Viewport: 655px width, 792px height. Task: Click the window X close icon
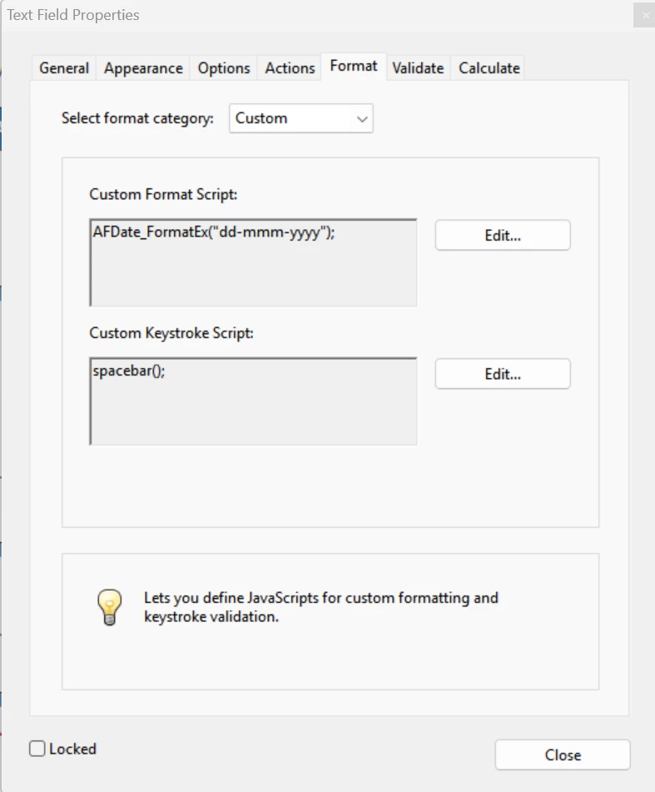click(x=645, y=15)
